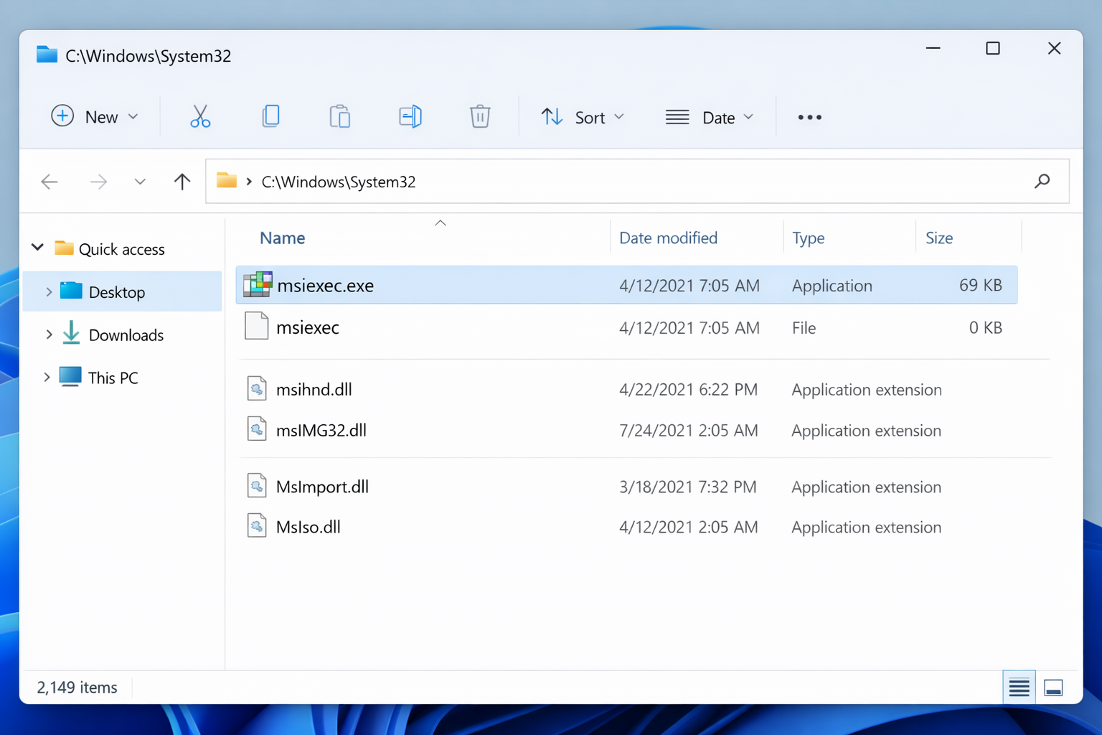Click the blank msiexec file icon
The image size is (1102, 735).
point(256,326)
